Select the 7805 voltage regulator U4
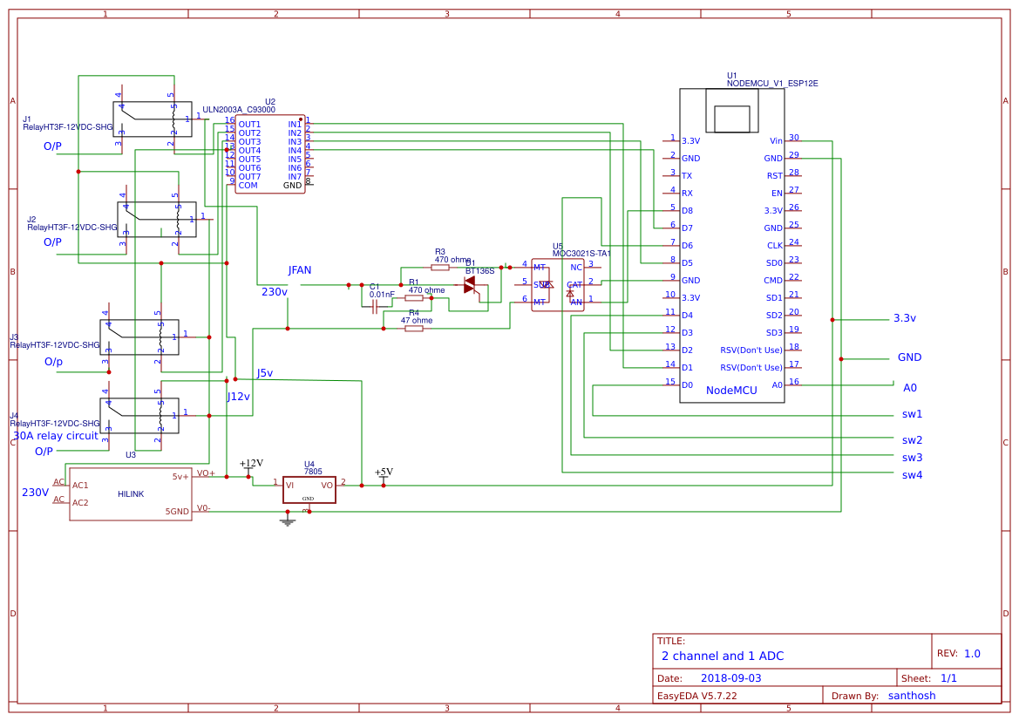 click(309, 488)
